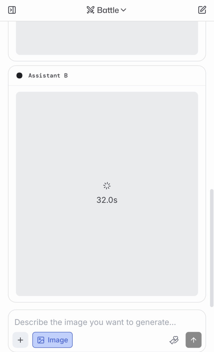
Task: Click the upper assistant's image placeholder
Action: [x=107, y=39]
